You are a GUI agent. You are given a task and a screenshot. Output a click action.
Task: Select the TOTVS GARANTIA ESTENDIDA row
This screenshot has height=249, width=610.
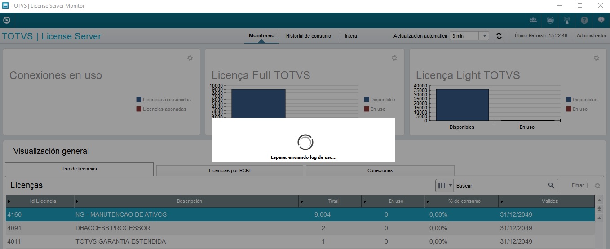[300, 241]
